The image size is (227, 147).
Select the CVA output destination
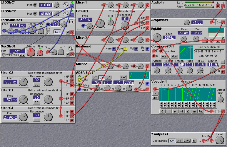point(187,141)
